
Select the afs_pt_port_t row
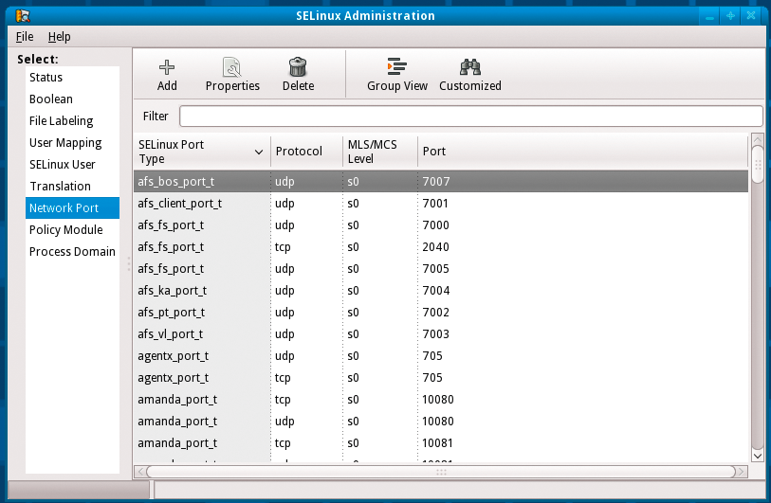point(441,312)
